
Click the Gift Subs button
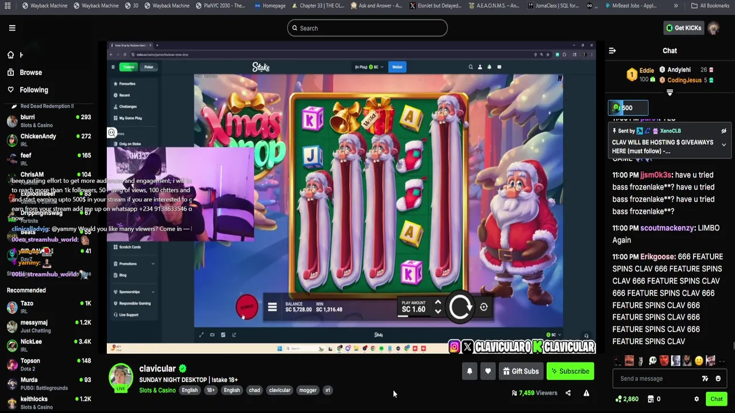click(521, 371)
